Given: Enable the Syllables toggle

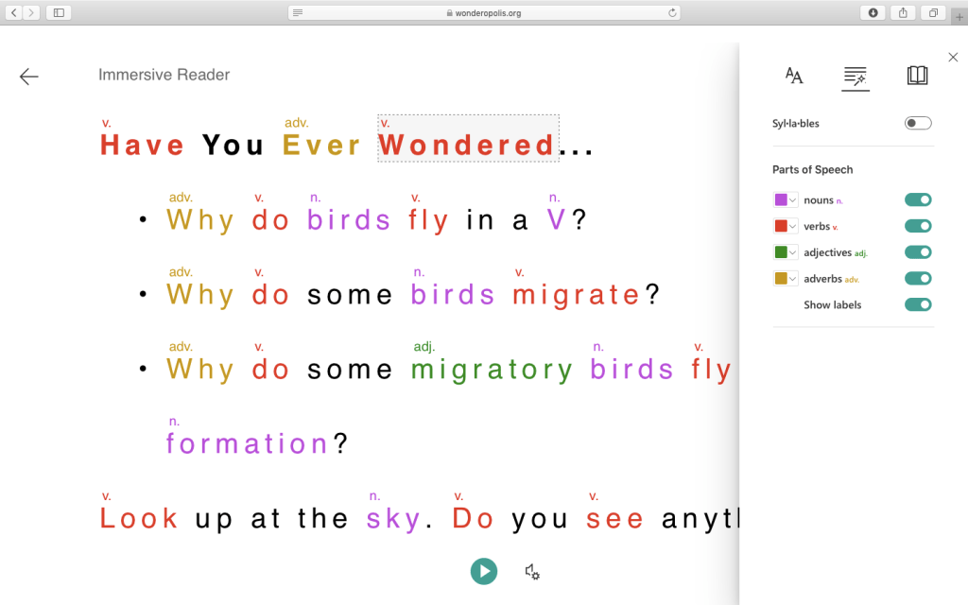Looking at the screenshot, I should (x=917, y=123).
